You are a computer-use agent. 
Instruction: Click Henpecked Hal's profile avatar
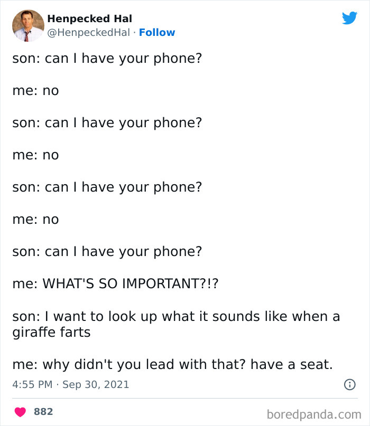coord(27,25)
